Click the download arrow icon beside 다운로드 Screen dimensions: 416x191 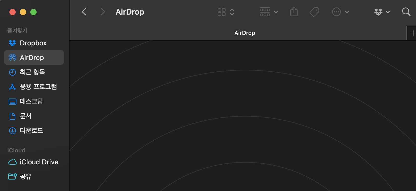point(12,130)
